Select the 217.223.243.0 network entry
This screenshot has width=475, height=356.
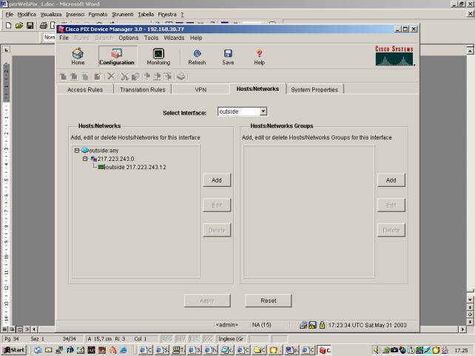[115, 159]
